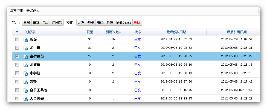The height and width of the screenshot is (109, 267).
Task: Click the 刷新Cache toolbar button
Action: 123,23
